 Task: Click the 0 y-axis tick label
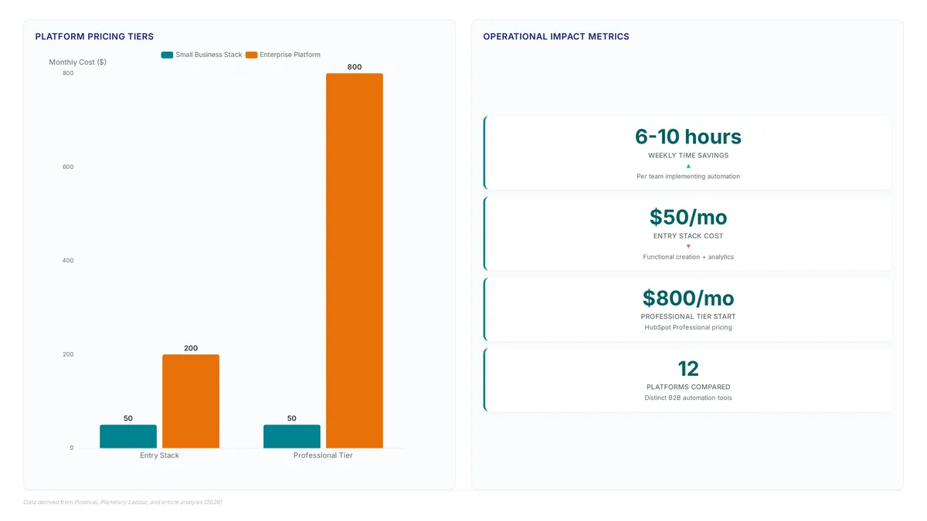(x=72, y=448)
